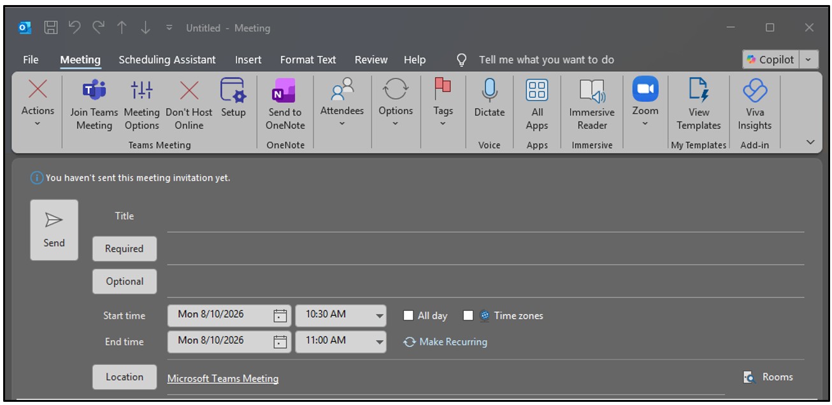
Task: Redo the last action
Action: (x=98, y=27)
